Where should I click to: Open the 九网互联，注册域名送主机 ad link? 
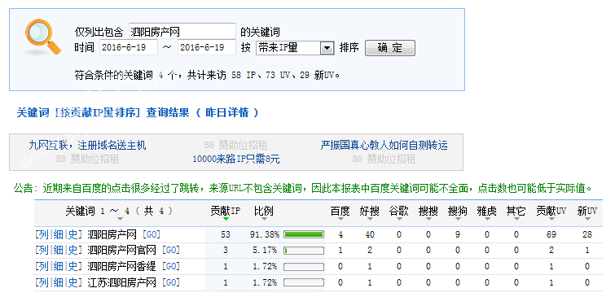point(87,146)
